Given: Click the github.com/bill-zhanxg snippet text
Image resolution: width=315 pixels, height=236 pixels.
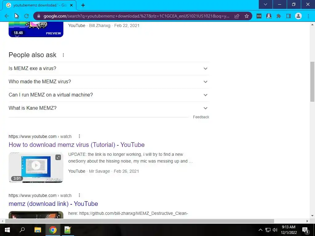Looking at the screenshot, I should tap(128, 213).
